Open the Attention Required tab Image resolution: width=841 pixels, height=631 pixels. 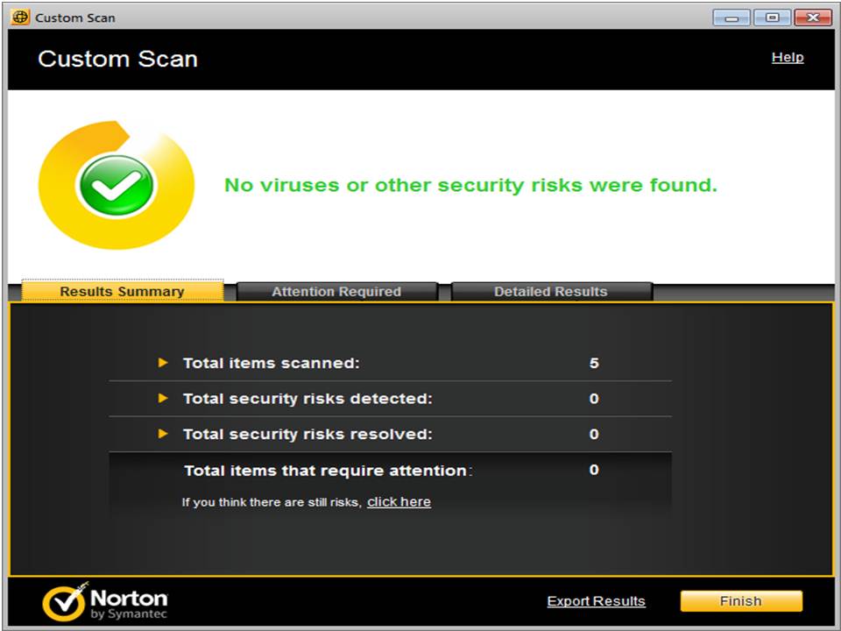tap(336, 292)
